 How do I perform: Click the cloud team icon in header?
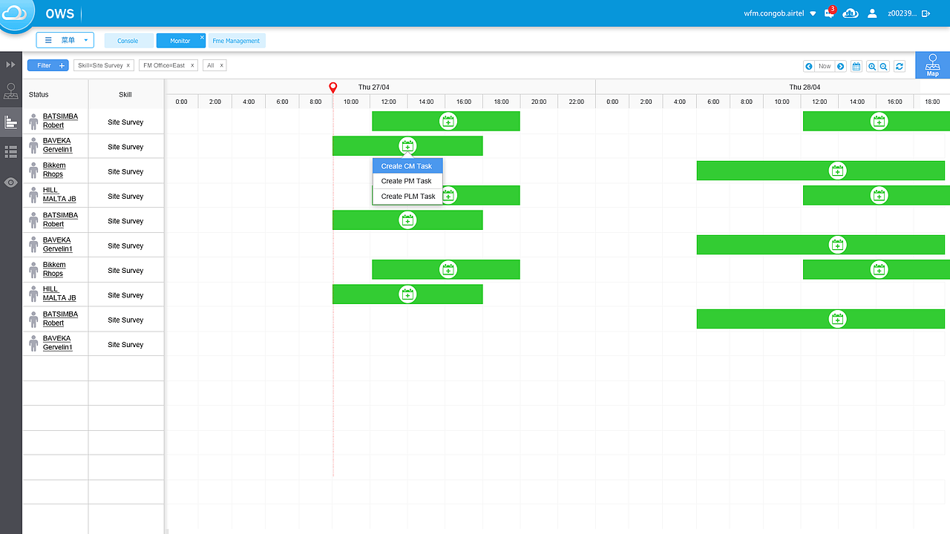851,13
